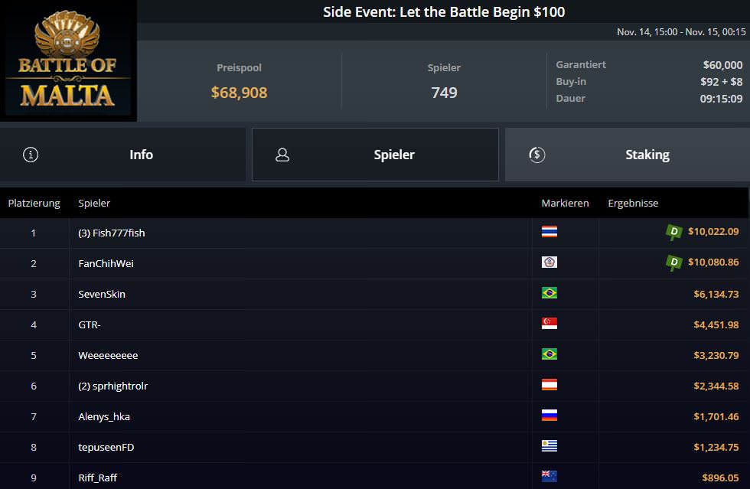Sort by Platzierung column header
The image size is (750, 489).
click(x=34, y=203)
